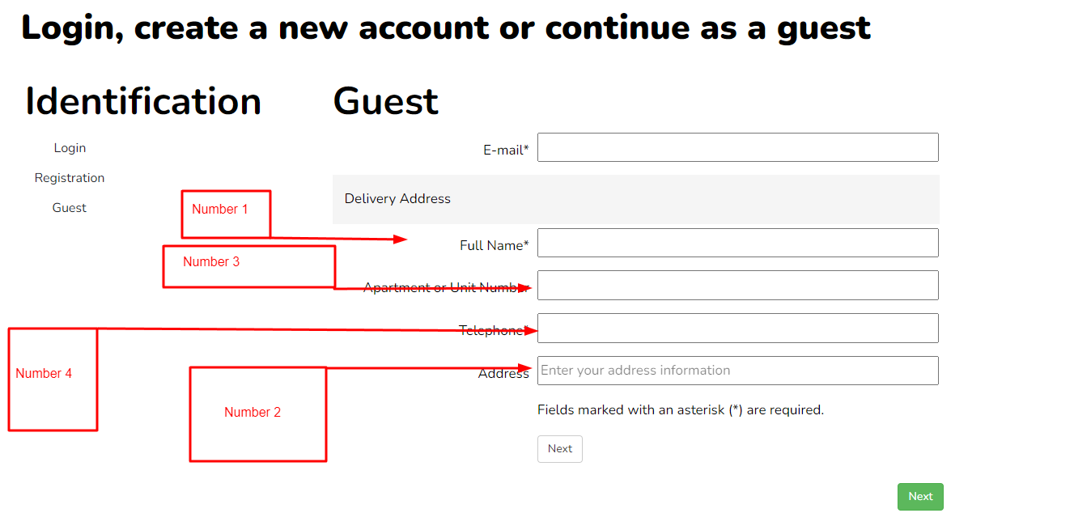Click the red Number 1 annotation box
The width and height of the screenshot is (1074, 530).
[x=225, y=214]
